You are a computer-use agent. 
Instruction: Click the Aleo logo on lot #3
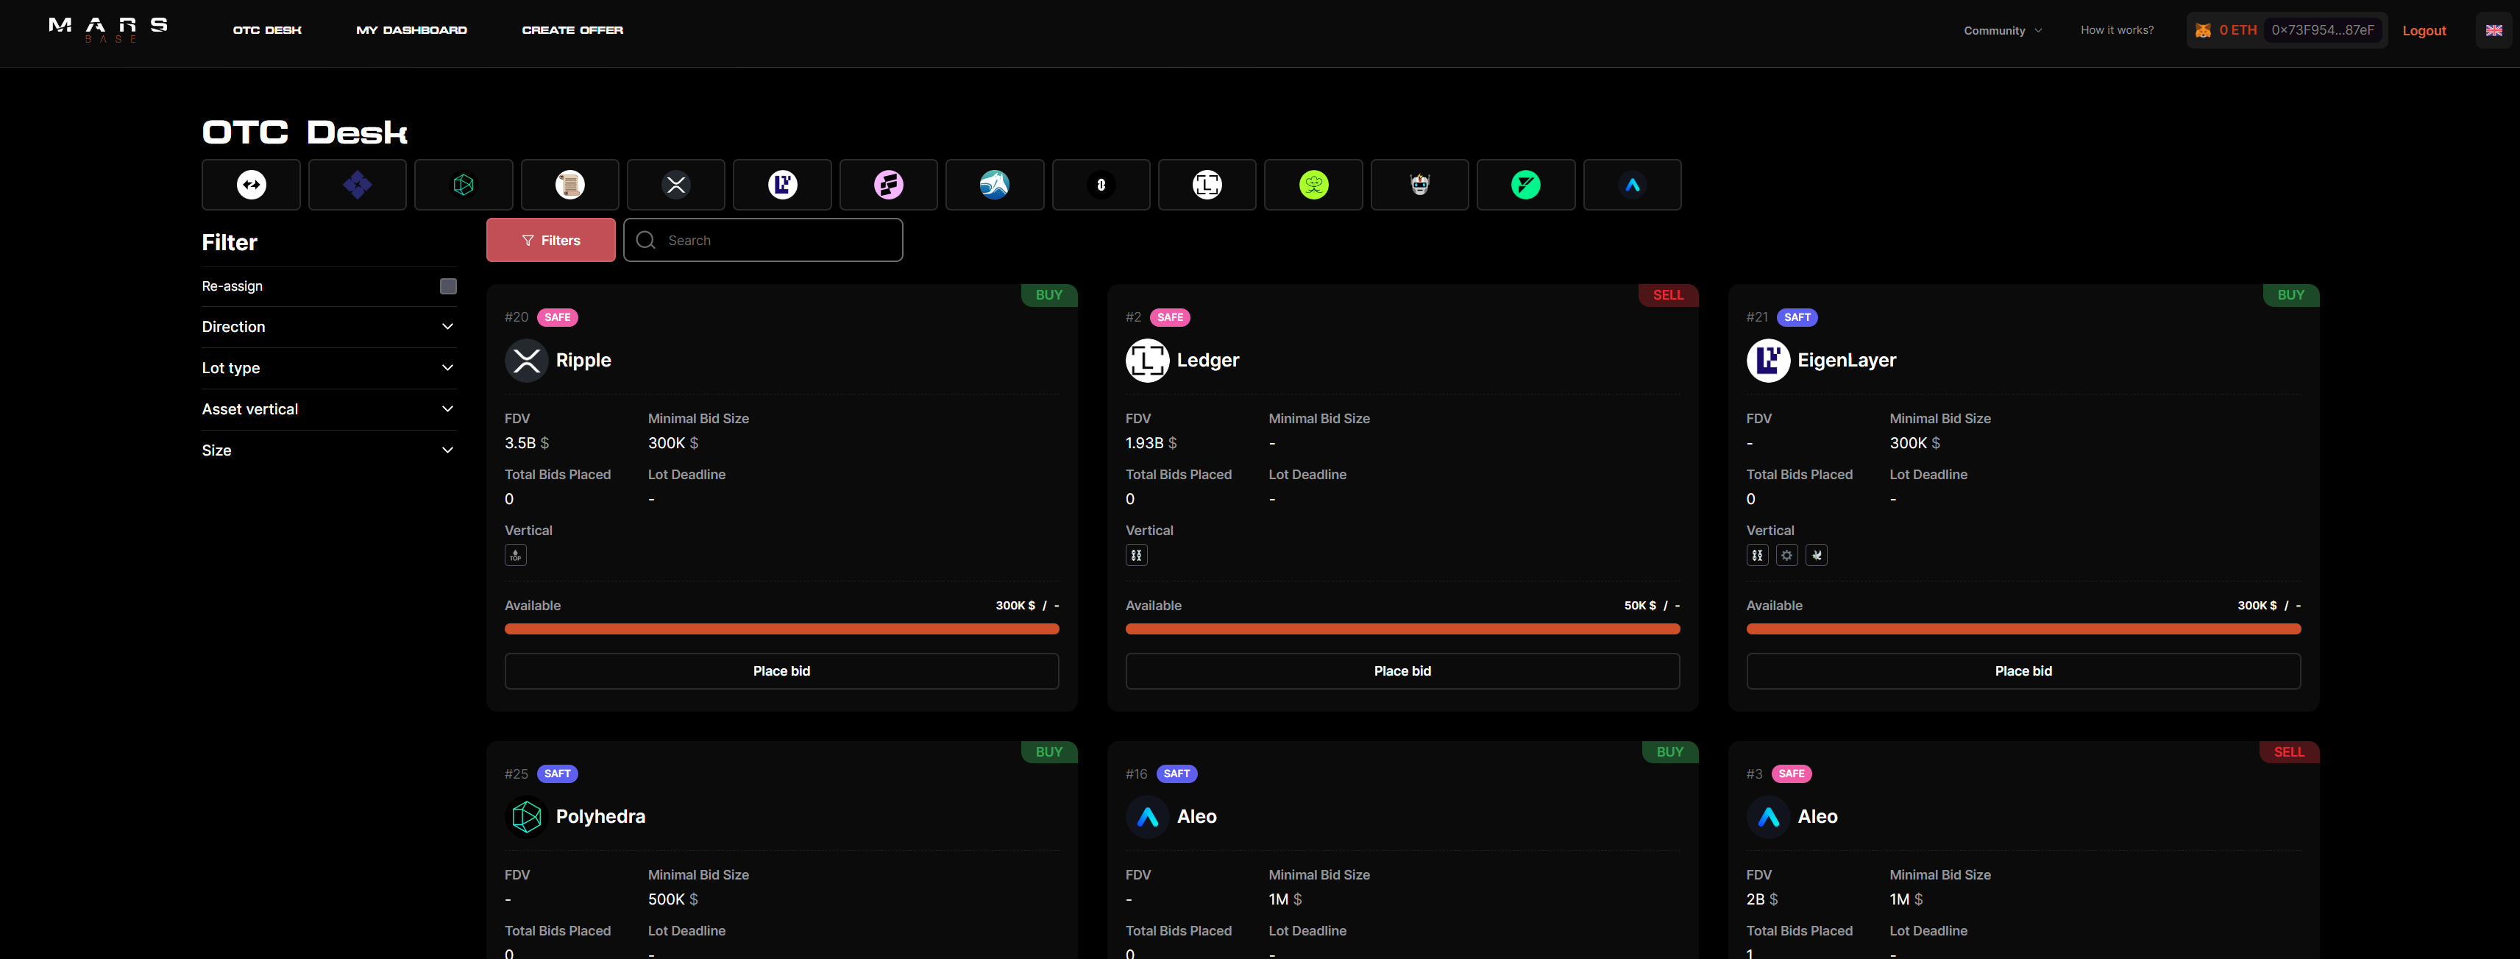tap(1768, 816)
